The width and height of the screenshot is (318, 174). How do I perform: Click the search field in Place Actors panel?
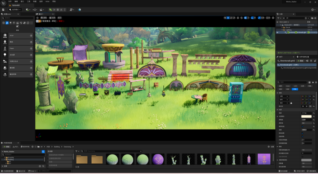[17, 18]
